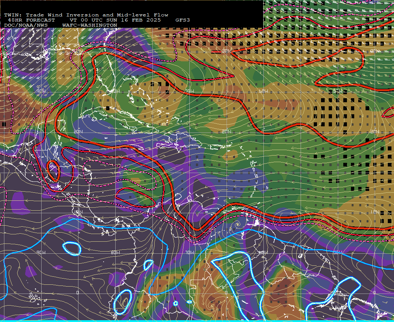Viewport: 394px width, 322px height.
Task: Click the 60W label in the open Atlantic
Action: point(263,91)
